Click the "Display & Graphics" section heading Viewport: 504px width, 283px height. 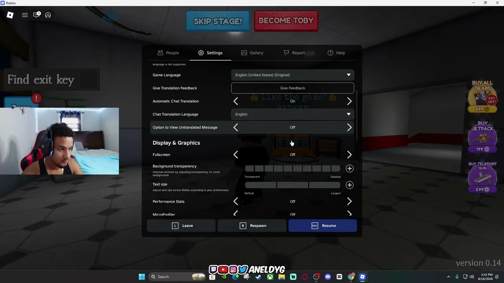176,143
